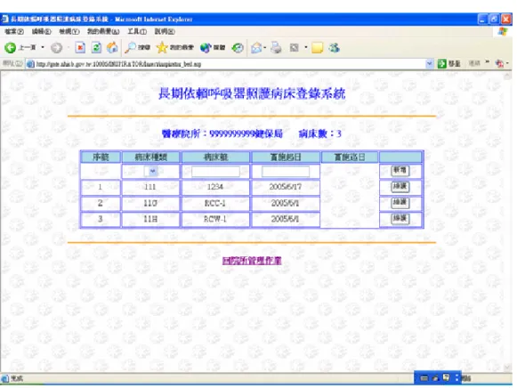Image resolution: width=517 pixels, height=388 pixels.
Task: Click the green Go arrow button
Action: (442, 63)
